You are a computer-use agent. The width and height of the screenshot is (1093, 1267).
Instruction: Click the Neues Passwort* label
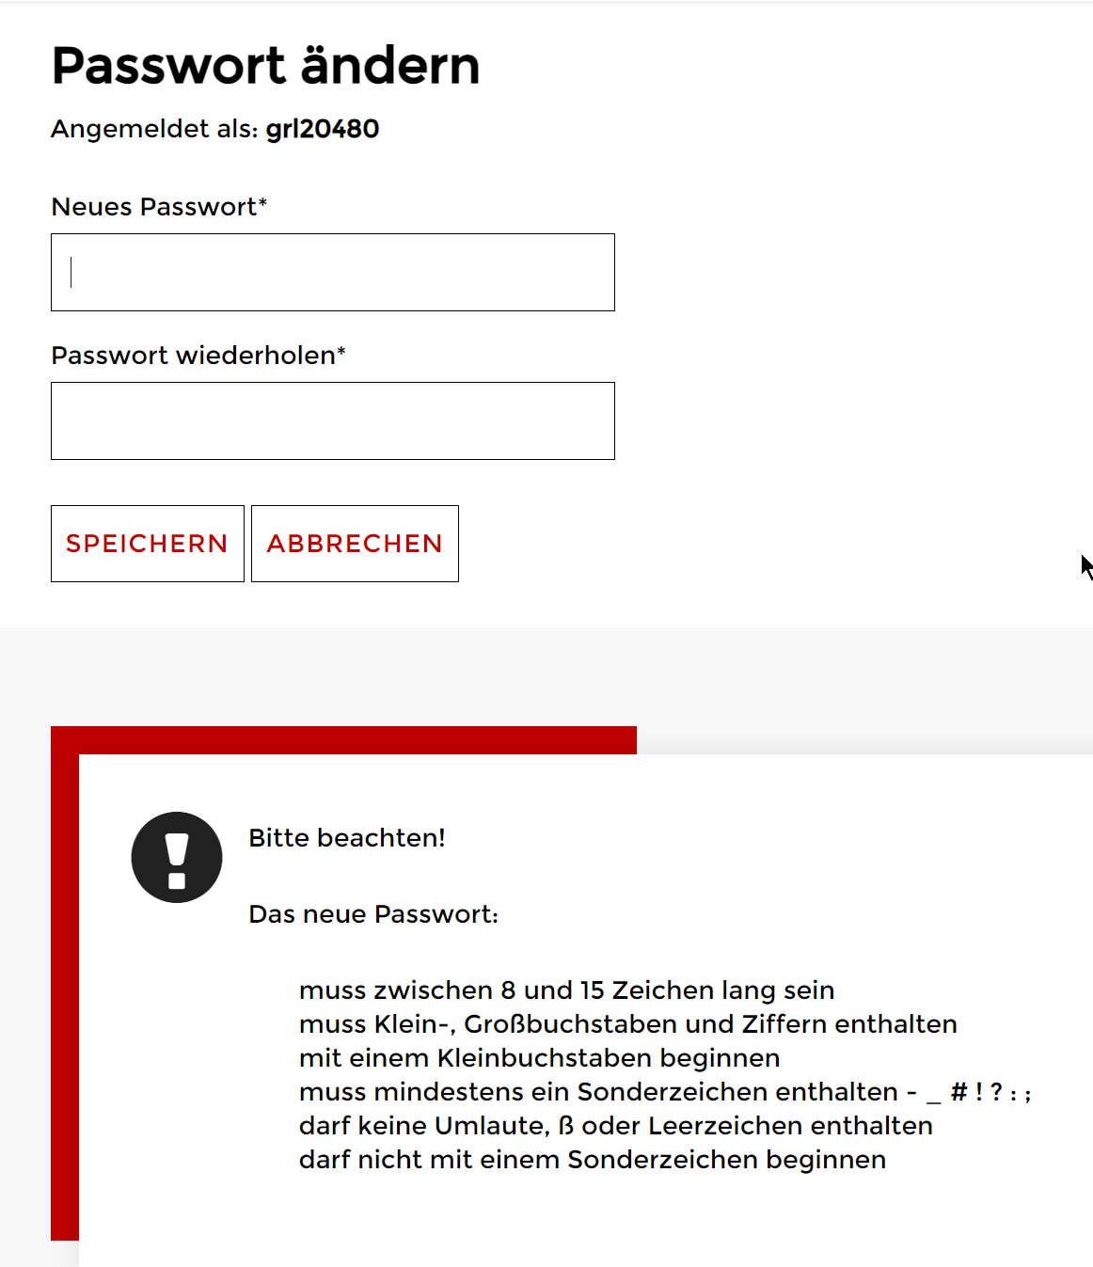[159, 207]
